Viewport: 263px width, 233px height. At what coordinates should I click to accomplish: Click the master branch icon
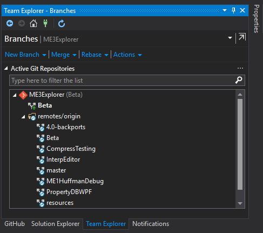coord(41,171)
